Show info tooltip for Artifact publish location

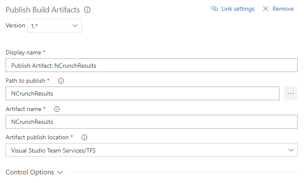[x=84, y=138]
